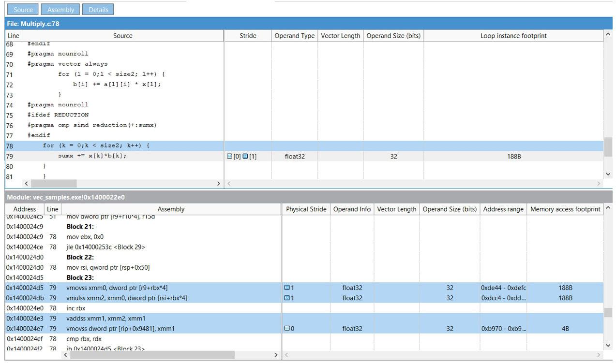Click the Physical Stride column header
This screenshot has height=363, width=616.
point(306,209)
